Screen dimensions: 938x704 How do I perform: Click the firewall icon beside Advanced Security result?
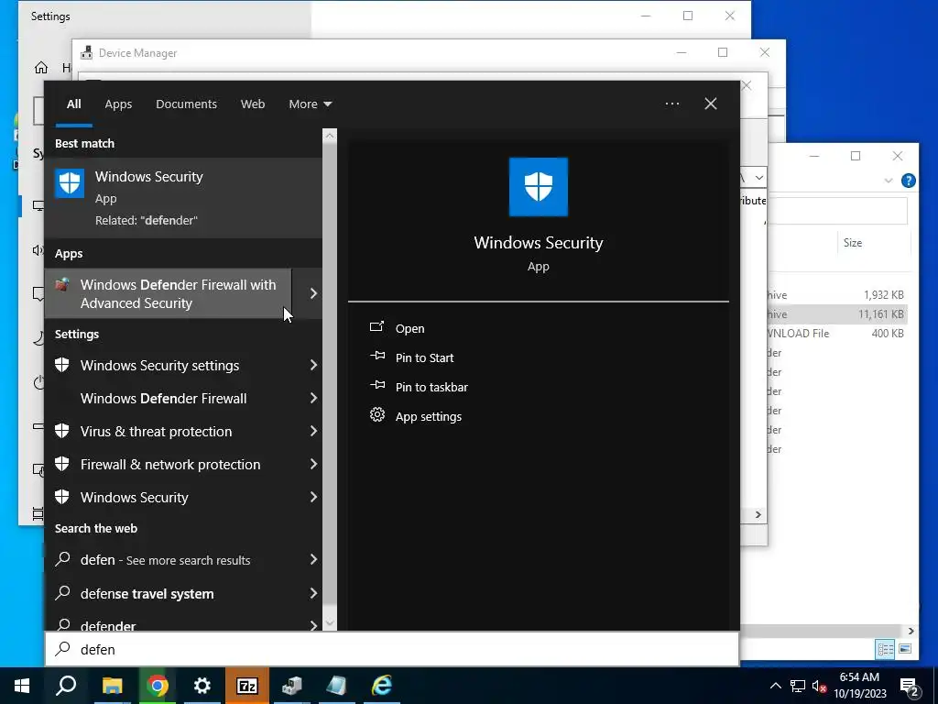[62, 285]
